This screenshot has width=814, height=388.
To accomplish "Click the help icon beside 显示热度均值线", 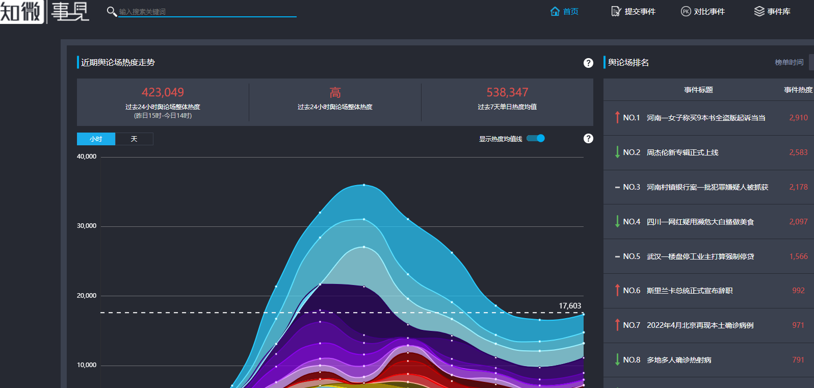I will (x=588, y=139).
